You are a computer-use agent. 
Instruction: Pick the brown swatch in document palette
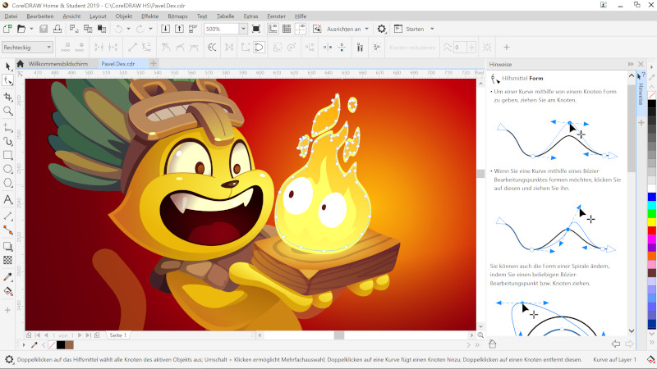pos(69,345)
